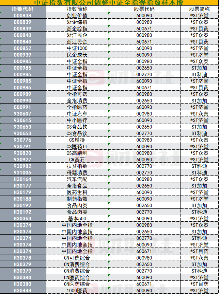Select the 基本500 index name cell

77,219
